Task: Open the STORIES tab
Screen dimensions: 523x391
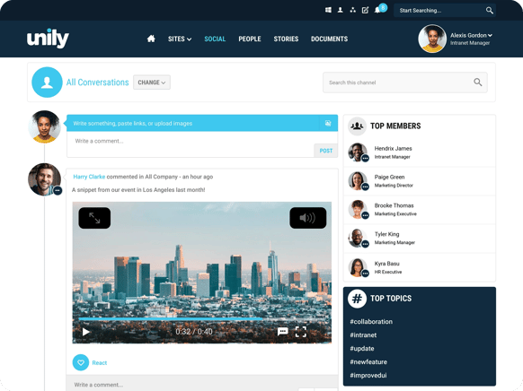Action: tap(286, 39)
